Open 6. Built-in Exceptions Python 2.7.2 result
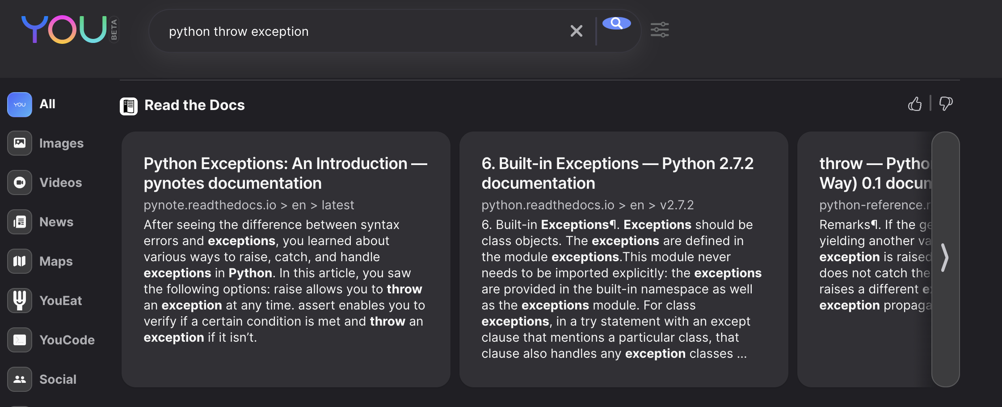The image size is (1002, 407). click(618, 174)
